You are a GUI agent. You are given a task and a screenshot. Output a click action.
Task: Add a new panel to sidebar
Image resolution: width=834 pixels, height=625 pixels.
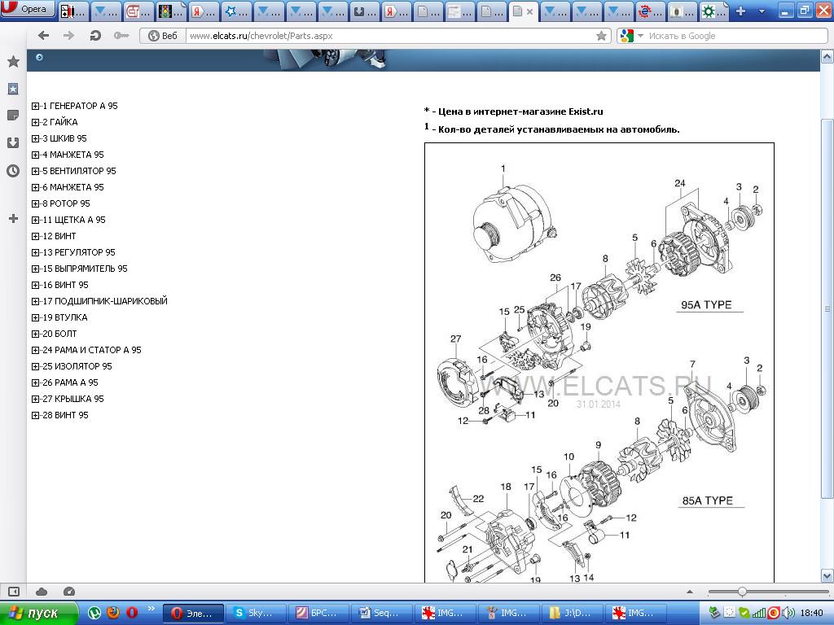13,218
